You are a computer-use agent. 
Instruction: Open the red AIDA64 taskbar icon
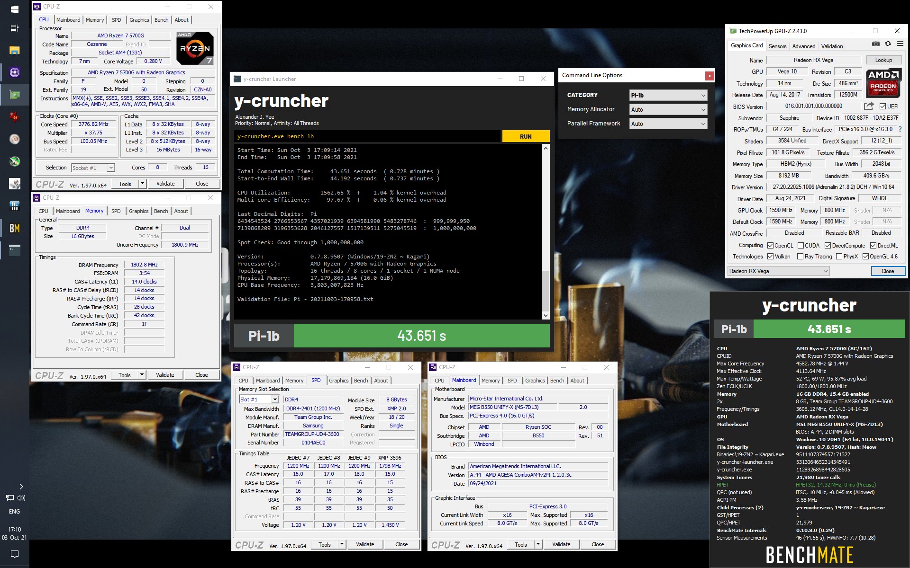(14, 116)
